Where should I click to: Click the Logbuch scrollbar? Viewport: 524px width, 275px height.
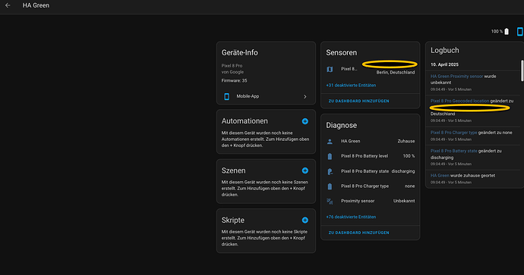522,70
